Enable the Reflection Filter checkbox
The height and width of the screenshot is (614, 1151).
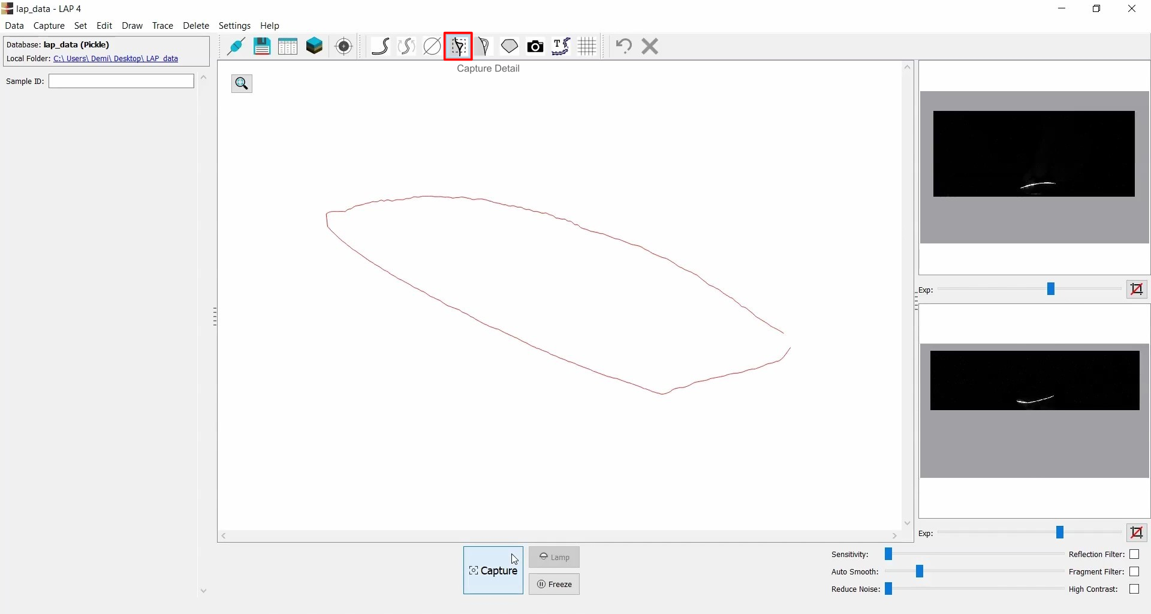[1135, 555]
